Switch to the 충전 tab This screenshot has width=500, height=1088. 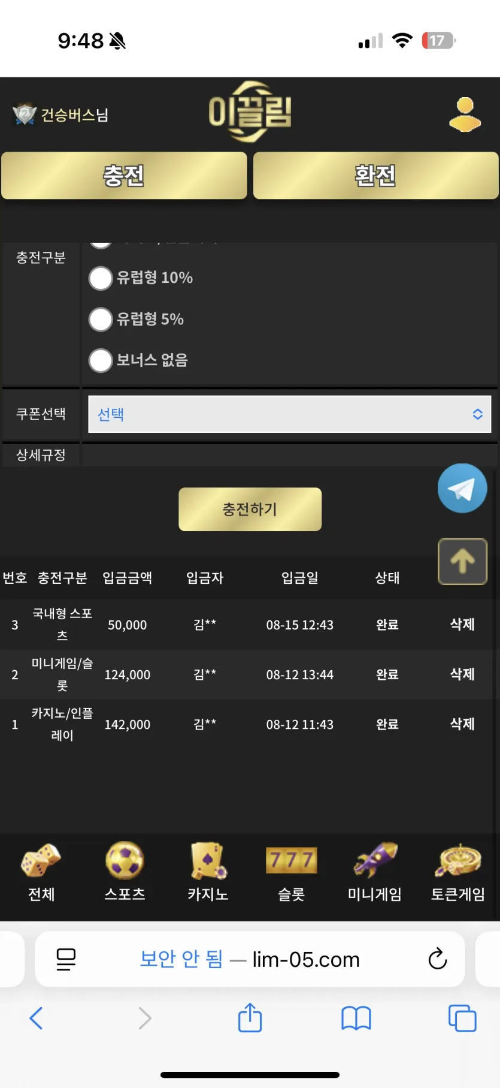tap(124, 176)
